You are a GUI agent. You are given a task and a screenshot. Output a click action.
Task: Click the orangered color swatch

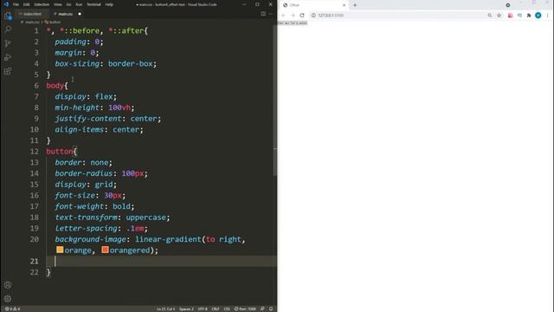[x=105, y=250]
